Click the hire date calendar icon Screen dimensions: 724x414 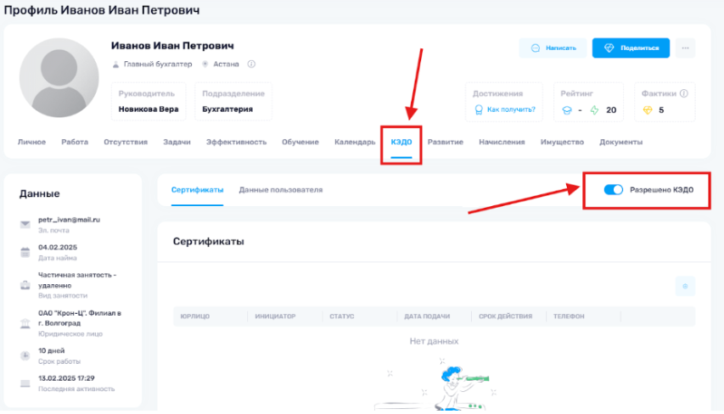(x=25, y=252)
